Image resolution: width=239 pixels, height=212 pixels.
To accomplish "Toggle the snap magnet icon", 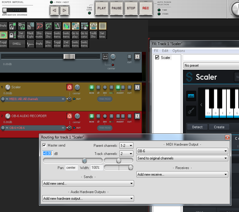I will (4, 35).
